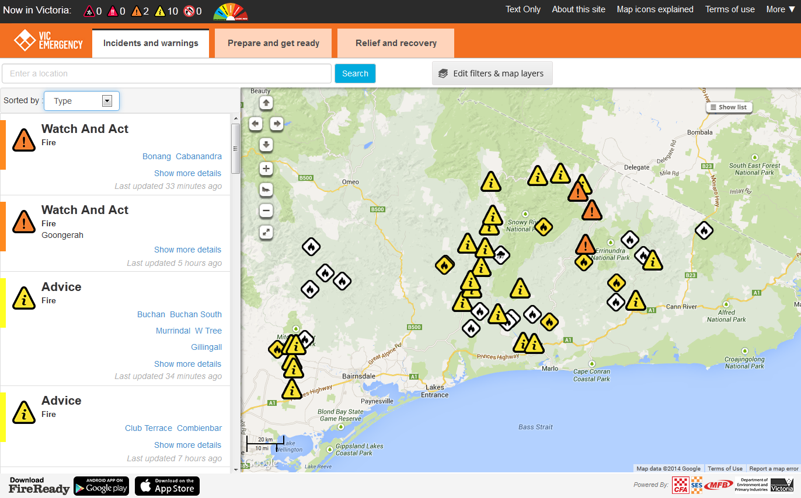Click the incident list scrollbar thumb
The width and height of the screenshot is (801, 498).
pyautogui.click(x=235, y=149)
